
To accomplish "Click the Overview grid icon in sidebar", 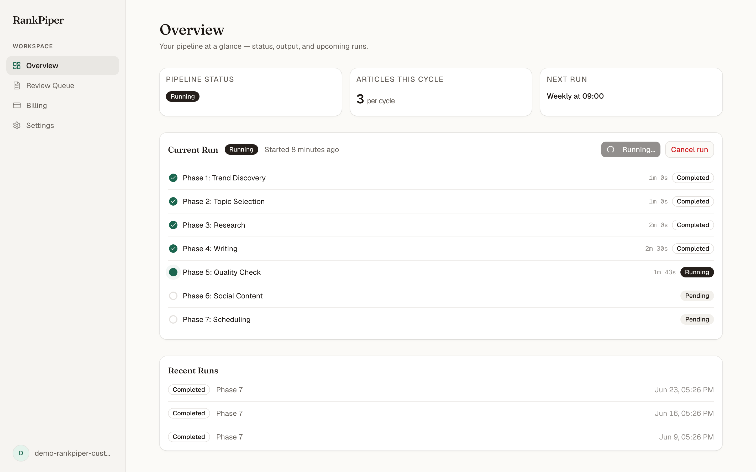I will pyautogui.click(x=17, y=66).
